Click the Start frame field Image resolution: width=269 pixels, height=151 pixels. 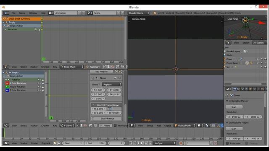tap(74, 143)
